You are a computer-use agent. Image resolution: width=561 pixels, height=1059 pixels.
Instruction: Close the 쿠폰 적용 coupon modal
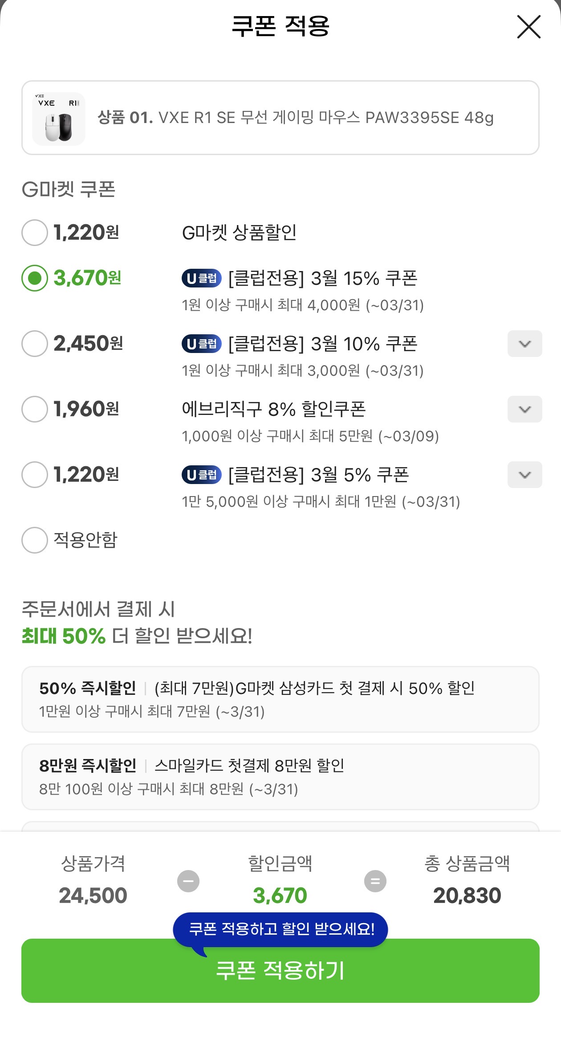(x=528, y=27)
